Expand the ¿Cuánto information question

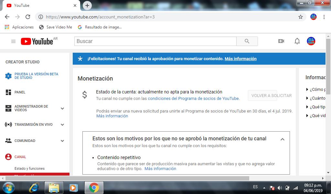coord(315,98)
